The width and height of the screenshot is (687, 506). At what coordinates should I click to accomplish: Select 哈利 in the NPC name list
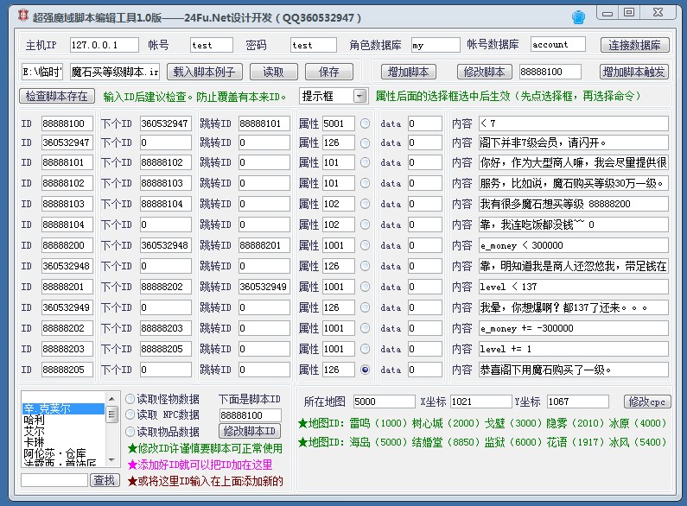click(35, 420)
